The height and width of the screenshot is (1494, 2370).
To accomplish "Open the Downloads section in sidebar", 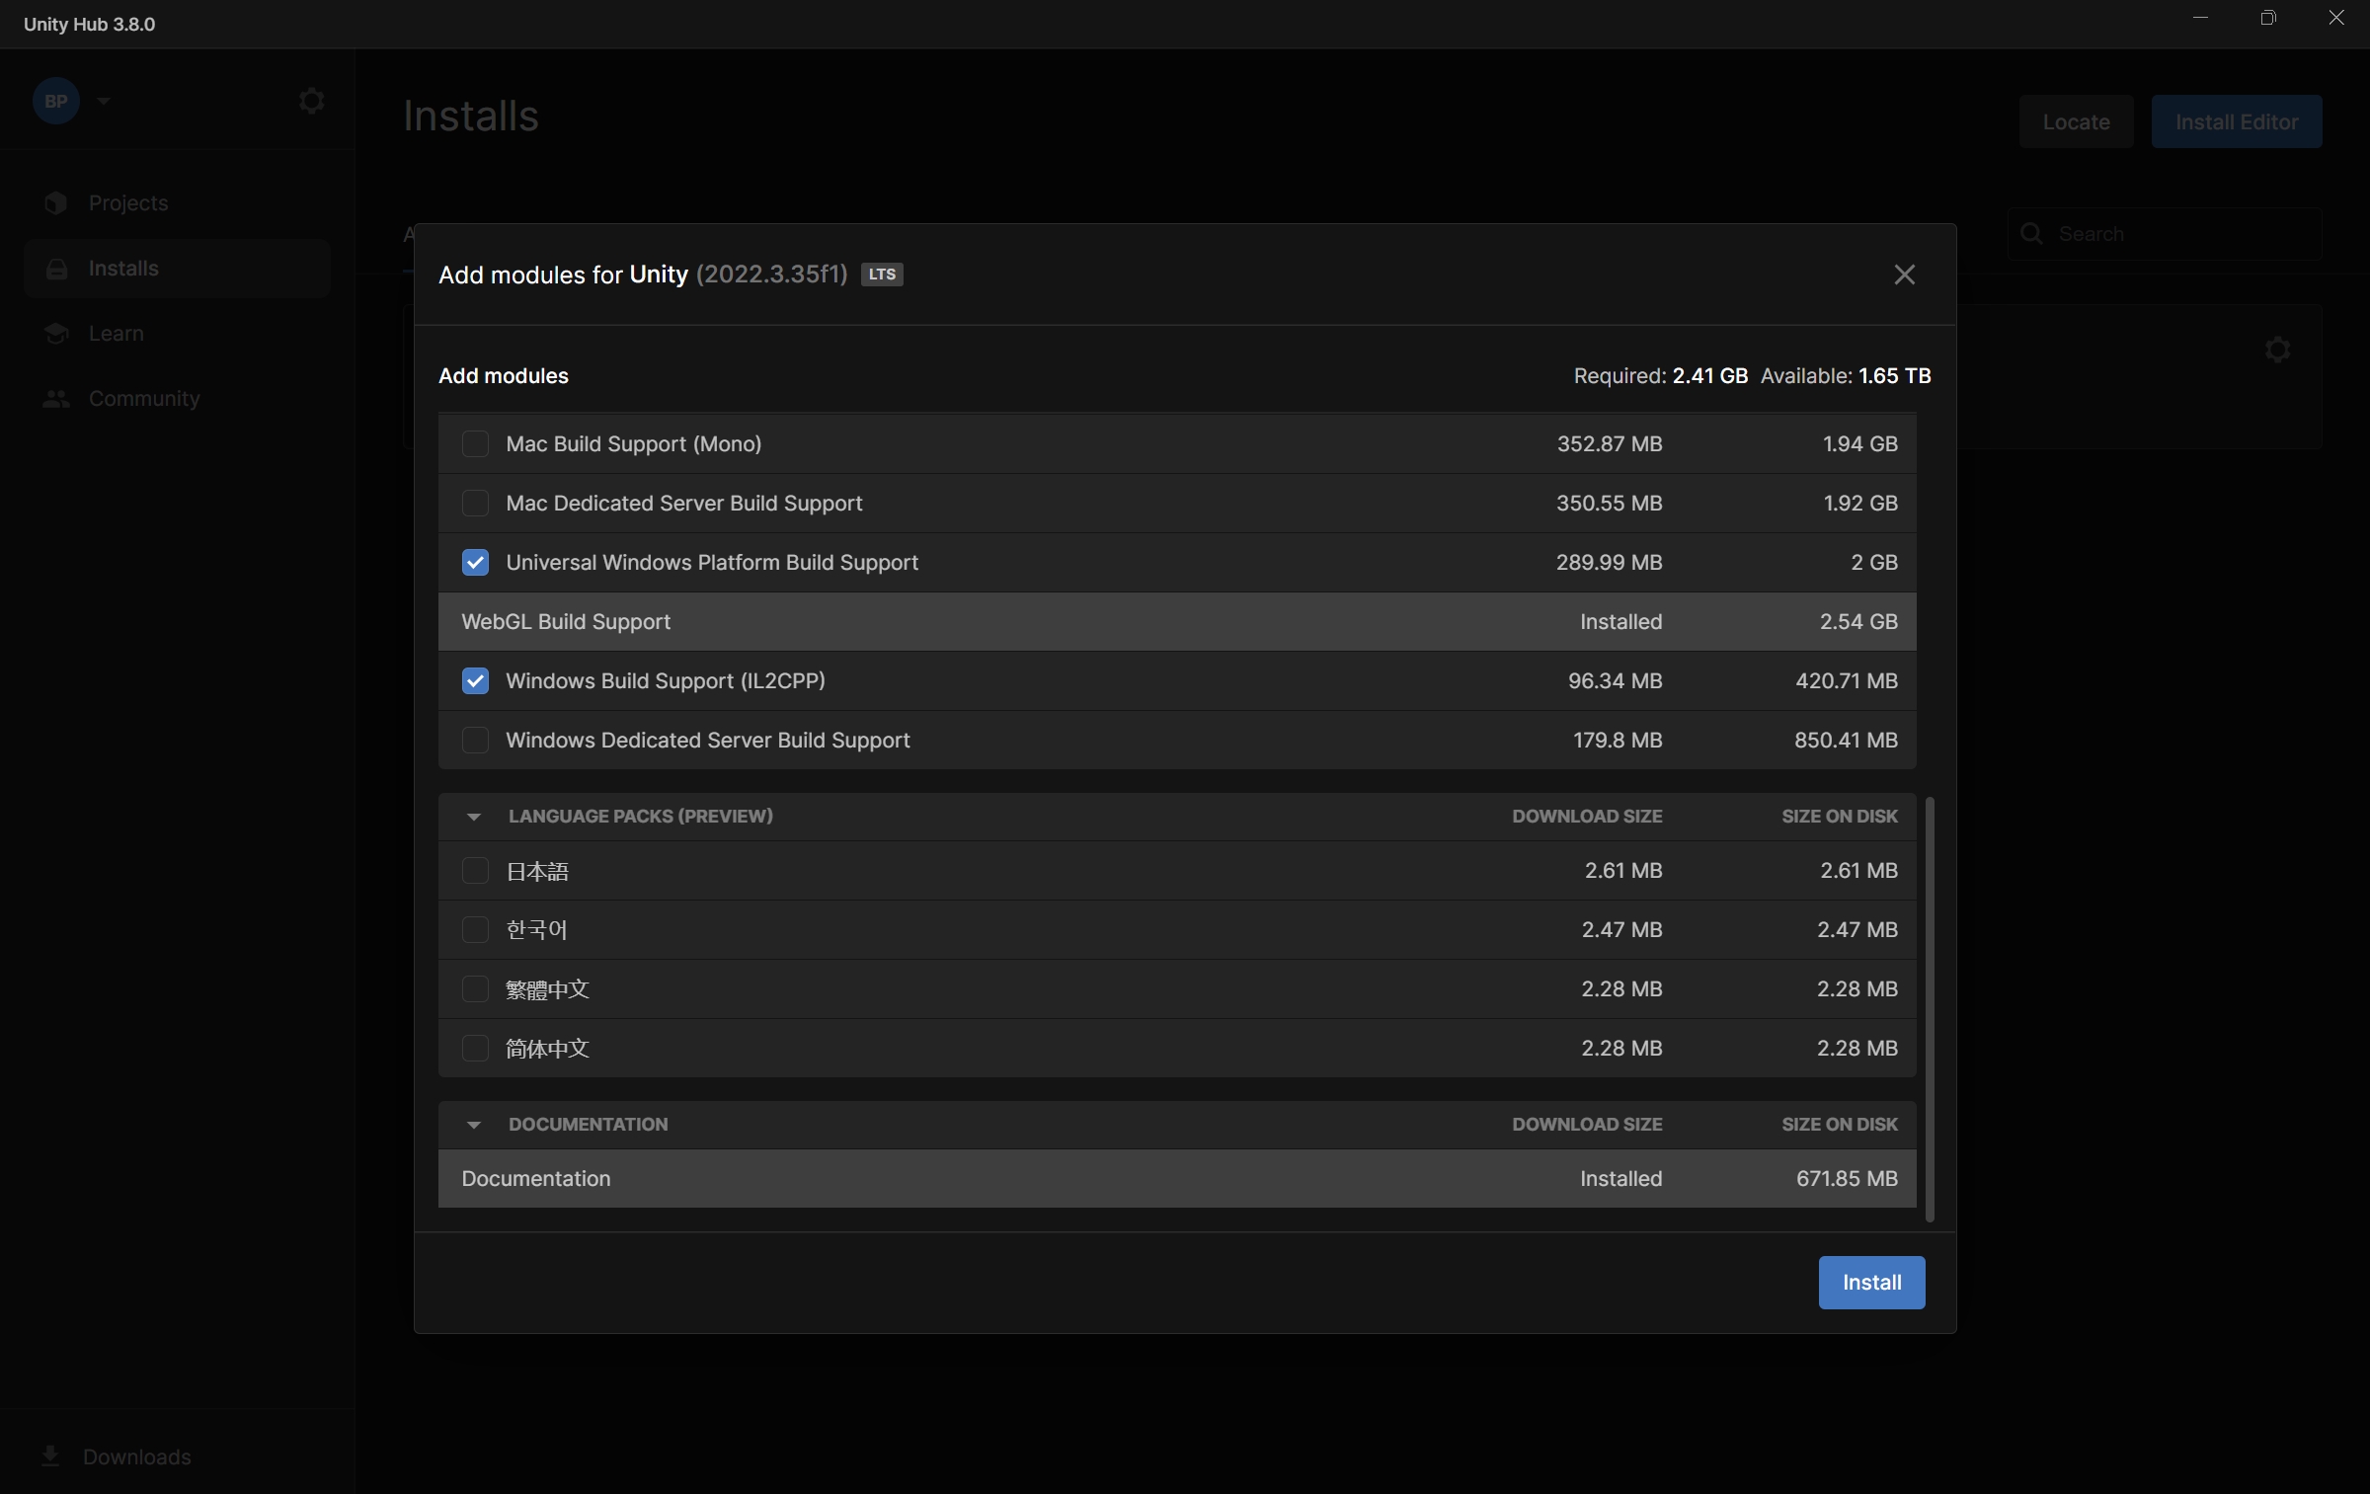I will point(136,1456).
